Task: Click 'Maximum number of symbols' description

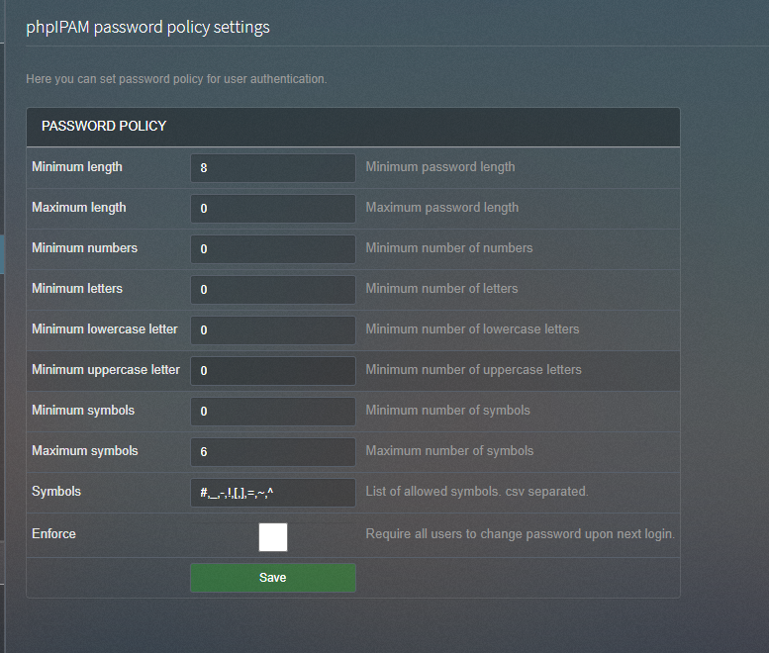Action: [x=449, y=451]
